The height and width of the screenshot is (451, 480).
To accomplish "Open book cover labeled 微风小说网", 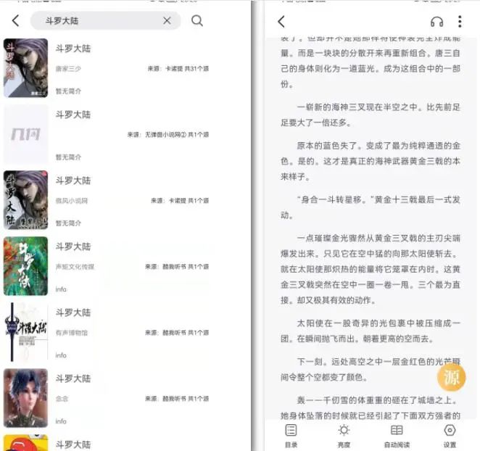I will click(x=25, y=200).
